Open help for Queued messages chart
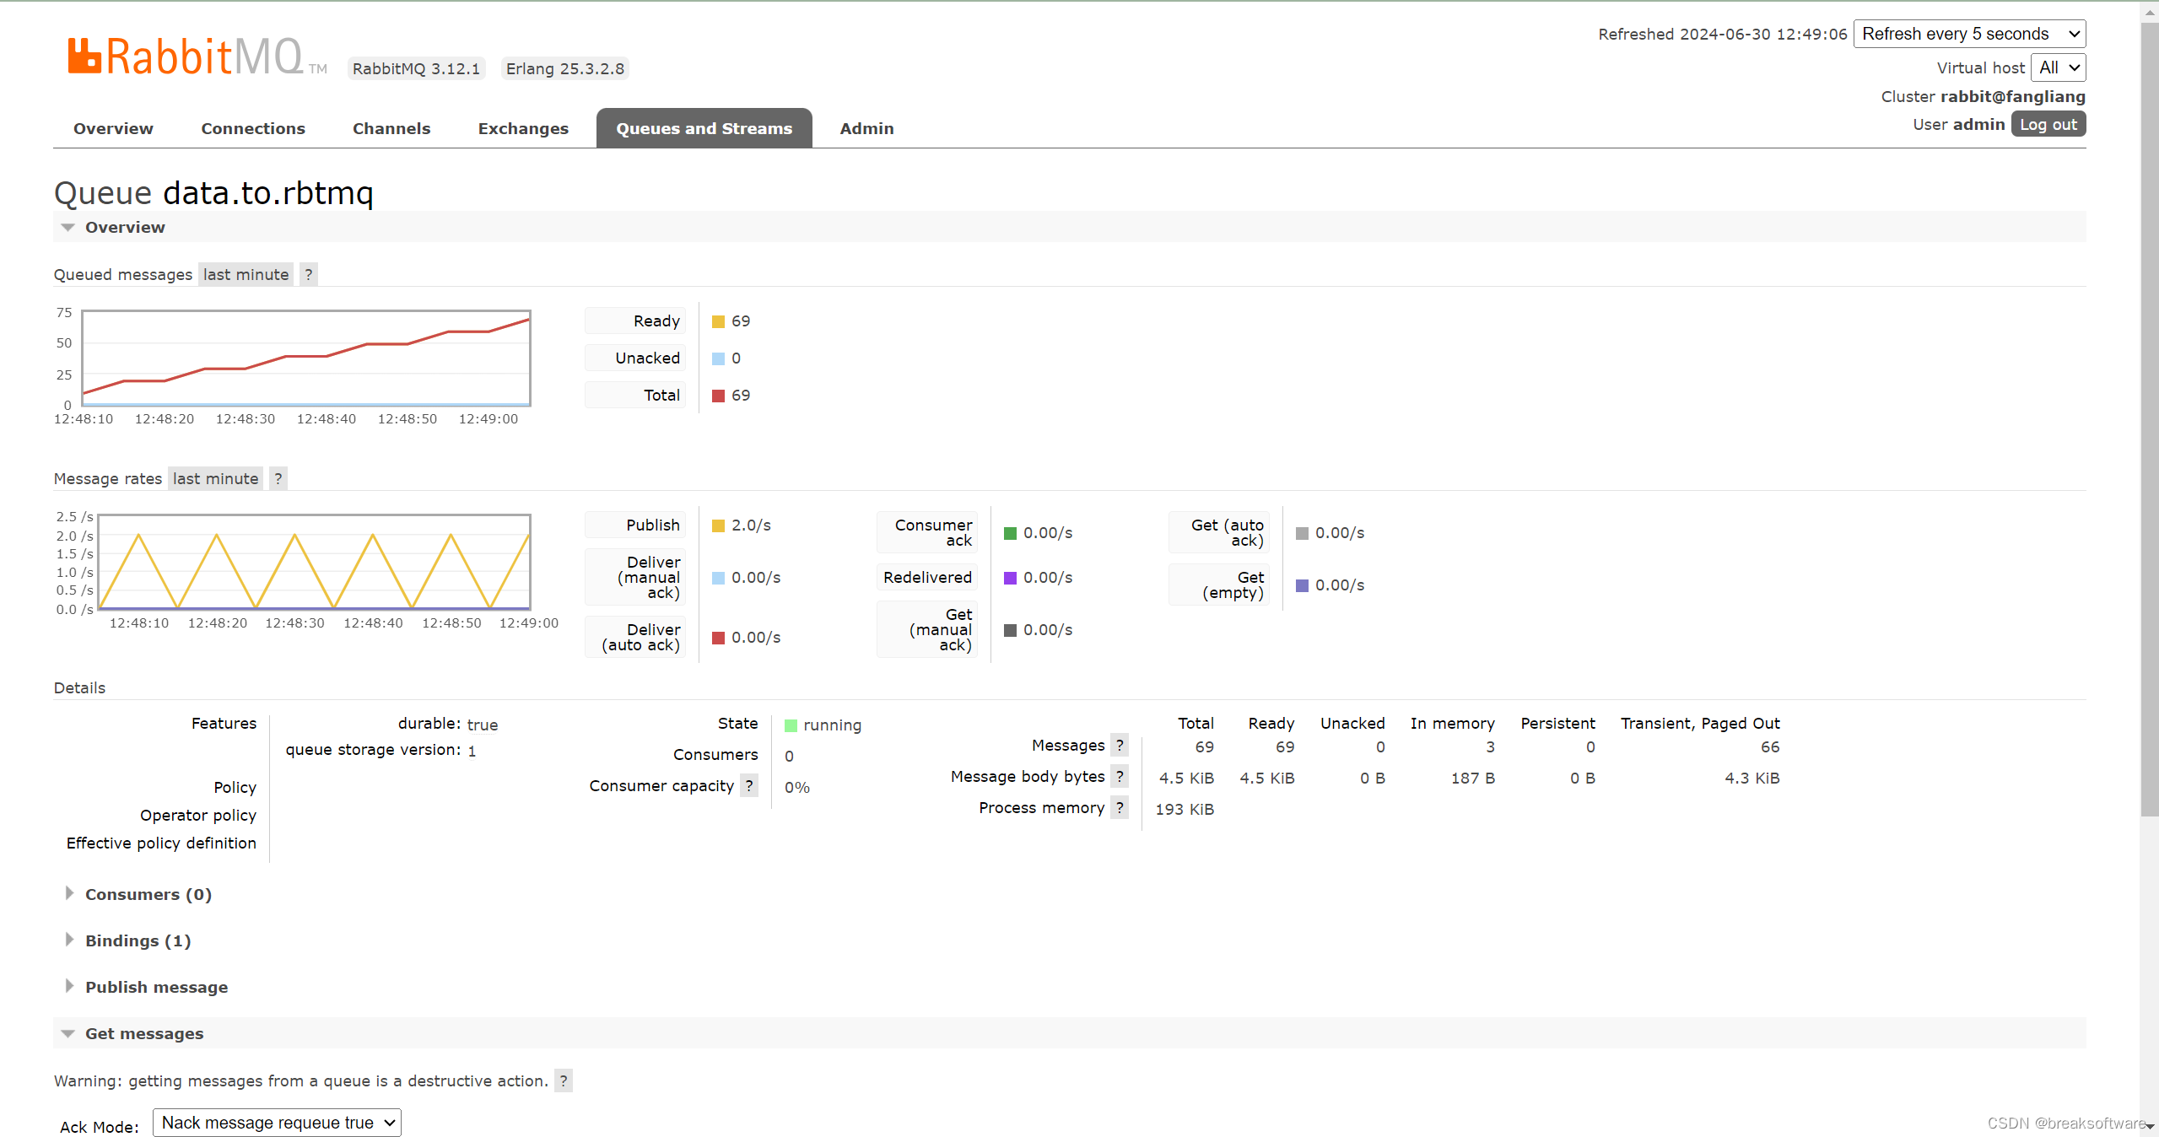The height and width of the screenshot is (1137, 2159). (309, 274)
